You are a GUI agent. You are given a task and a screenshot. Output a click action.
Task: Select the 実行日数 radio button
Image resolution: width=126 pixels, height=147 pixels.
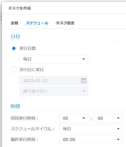click(x=14, y=48)
